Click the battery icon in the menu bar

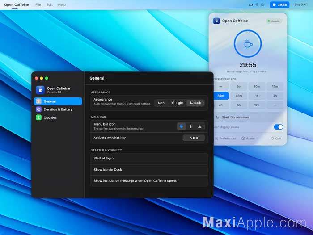pos(251,5)
